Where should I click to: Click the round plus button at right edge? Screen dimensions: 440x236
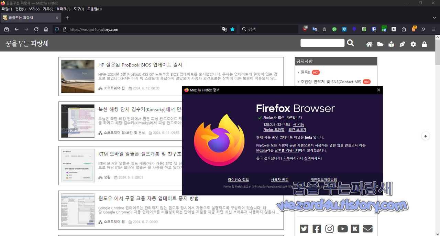pyautogui.click(x=426, y=136)
